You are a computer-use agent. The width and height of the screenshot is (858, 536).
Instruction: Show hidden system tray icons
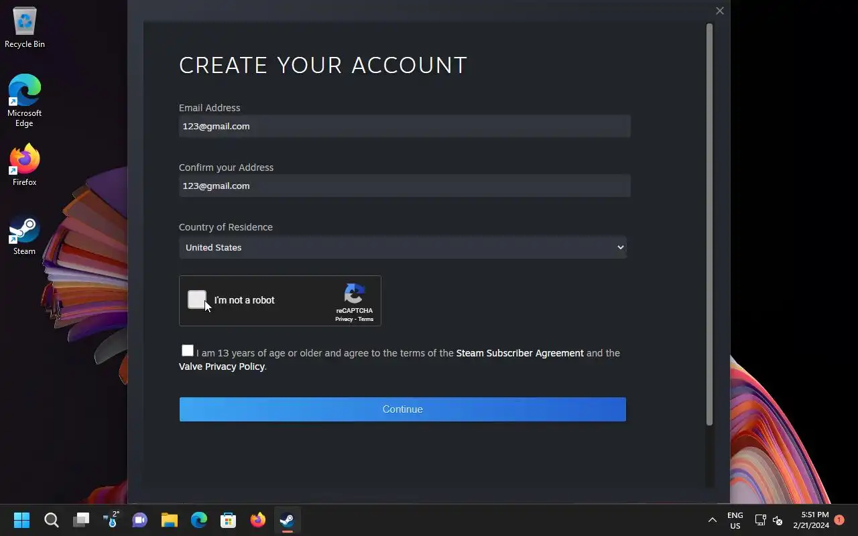[712, 520]
